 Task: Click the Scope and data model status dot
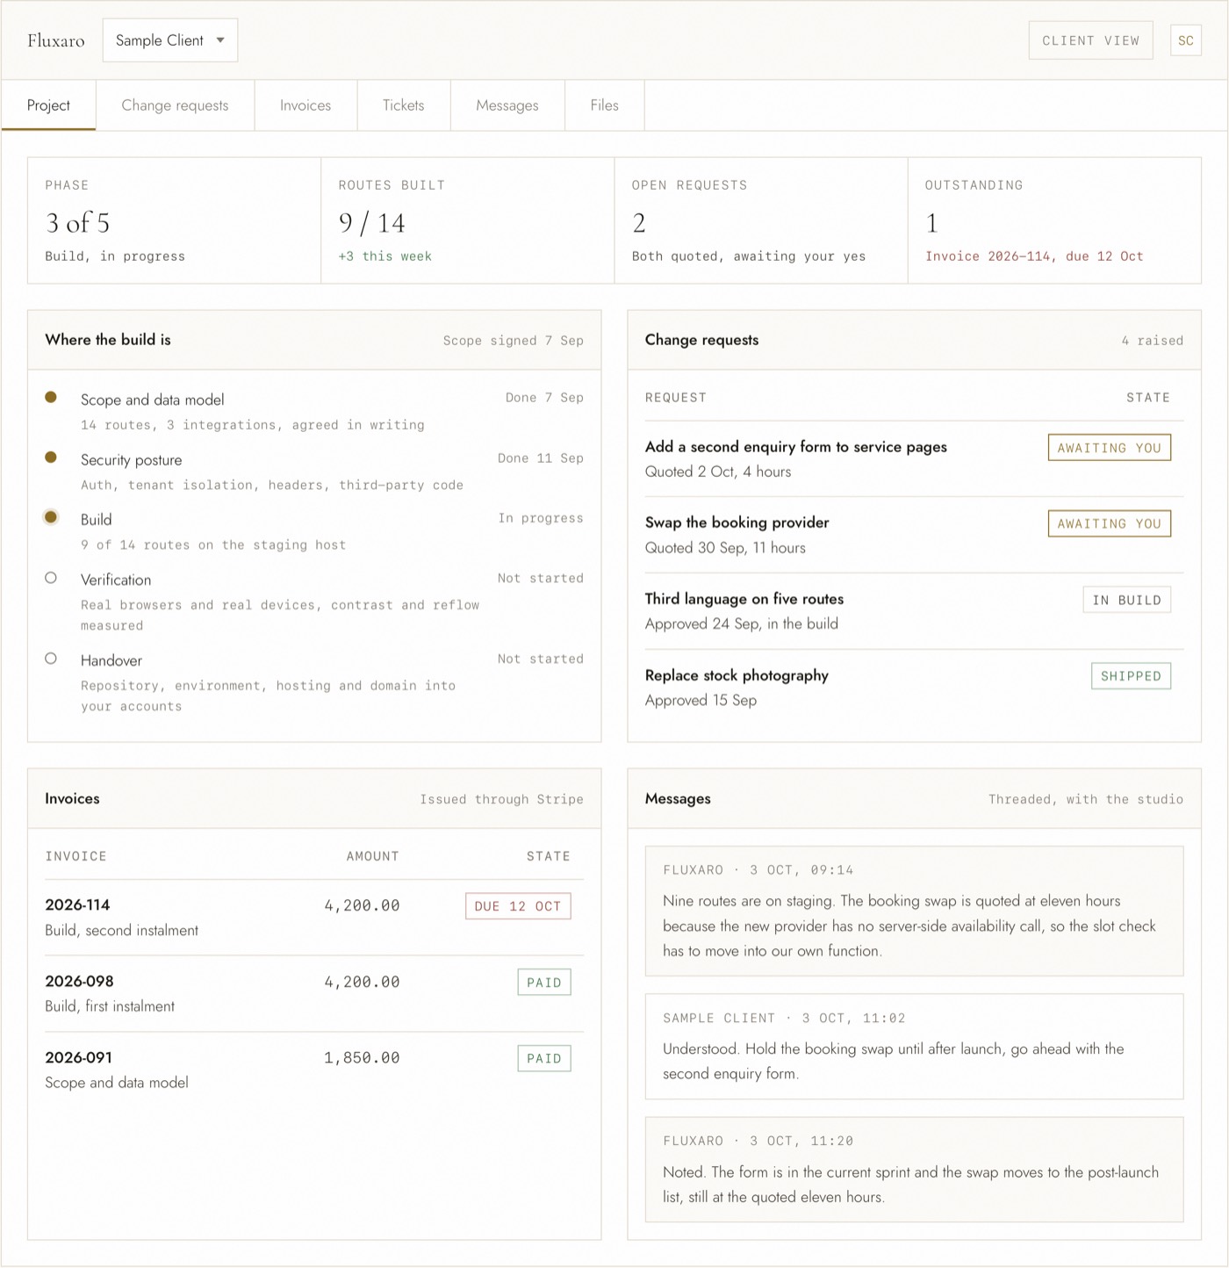pyautogui.click(x=51, y=397)
